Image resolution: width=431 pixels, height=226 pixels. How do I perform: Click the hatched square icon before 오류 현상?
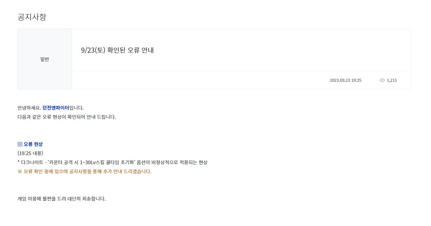point(20,144)
